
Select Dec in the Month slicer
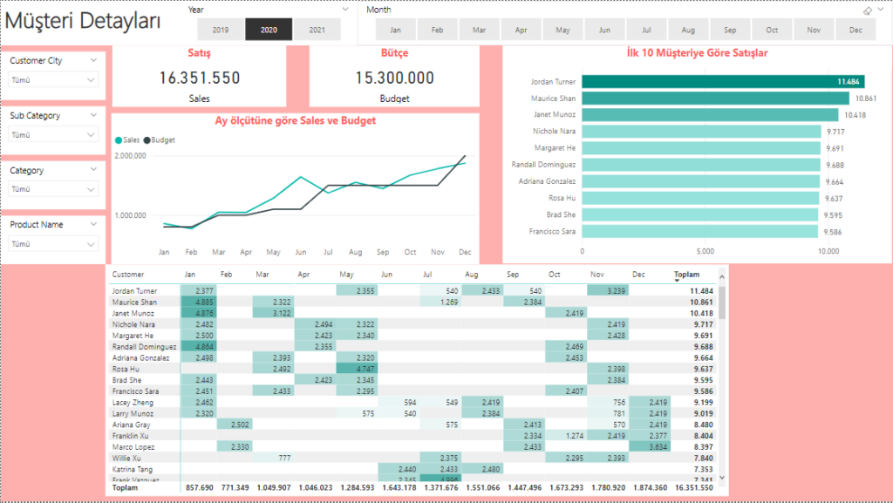click(x=855, y=30)
